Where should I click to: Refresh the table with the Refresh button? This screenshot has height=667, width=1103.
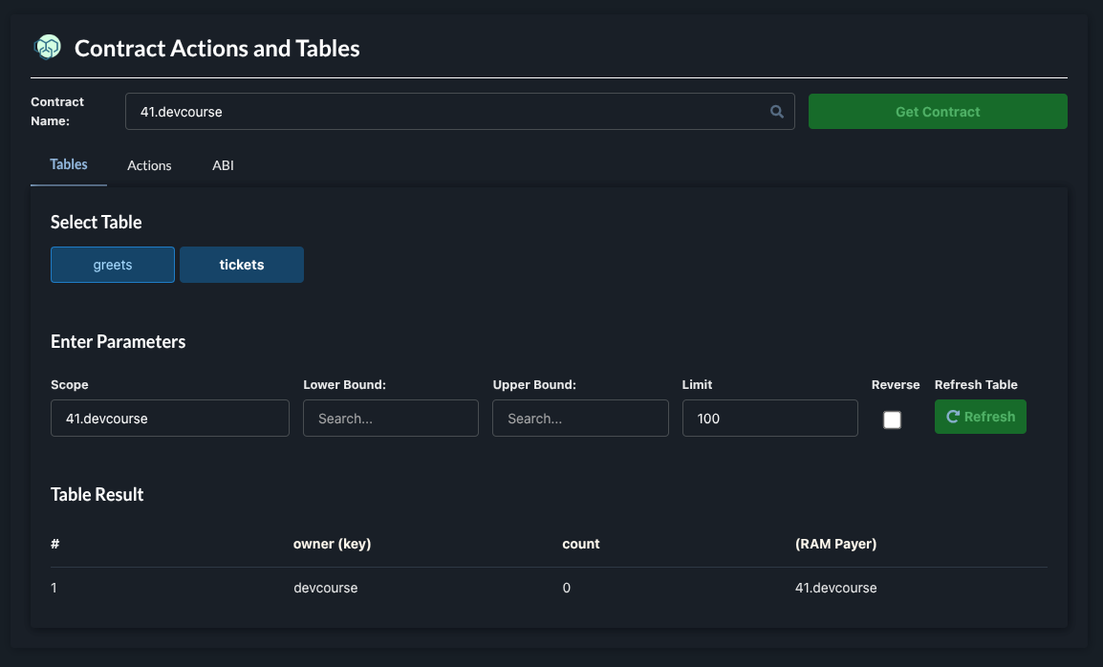(x=980, y=417)
